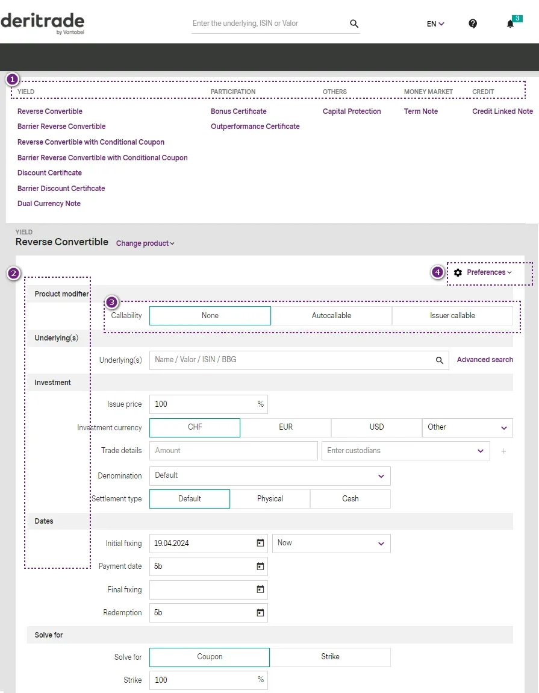Open the Denomination dropdown
Viewport: 539px width, 693px height.
point(270,476)
